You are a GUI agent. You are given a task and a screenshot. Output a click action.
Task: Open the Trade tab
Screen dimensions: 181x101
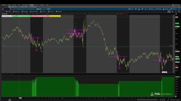tap(9, 5)
